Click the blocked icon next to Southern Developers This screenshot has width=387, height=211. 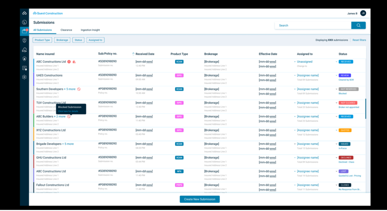[x=79, y=89]
